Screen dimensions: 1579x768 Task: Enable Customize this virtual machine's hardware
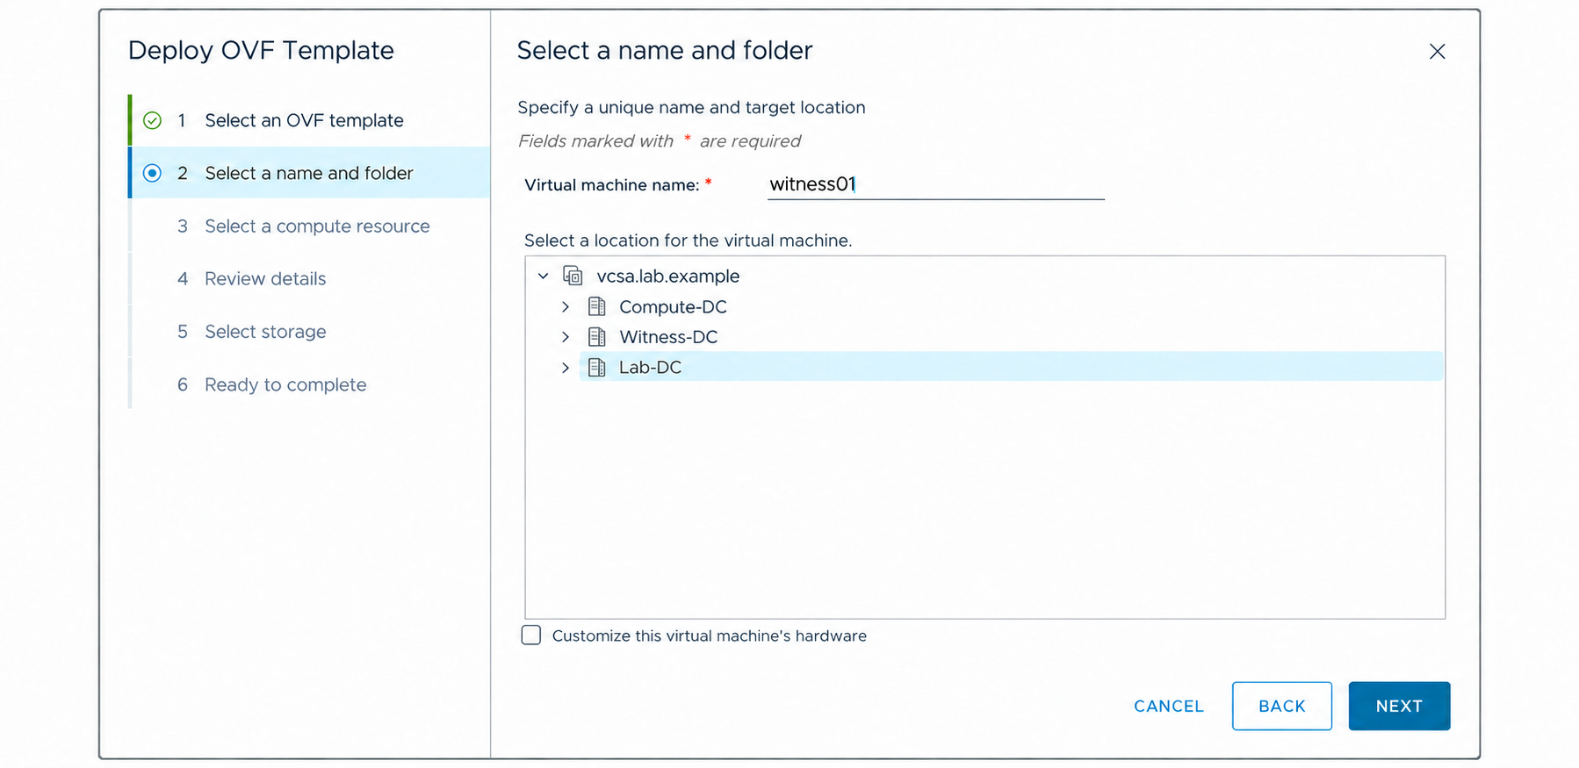531,635
